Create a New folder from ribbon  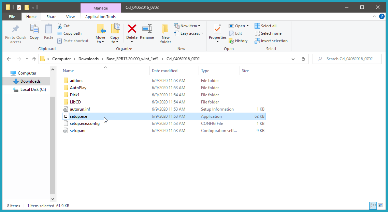click(166, 33)
